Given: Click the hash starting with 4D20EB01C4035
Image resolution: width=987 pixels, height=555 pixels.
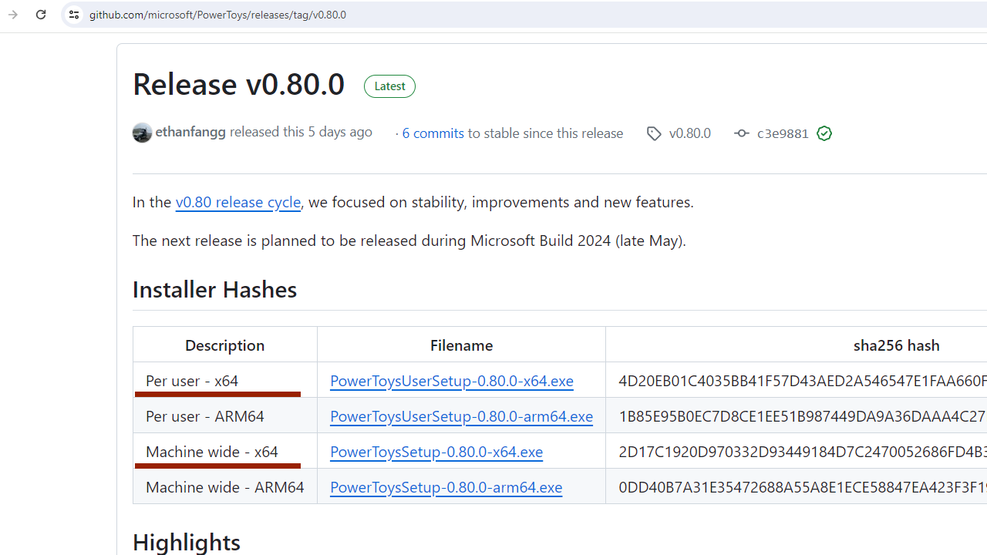Looking at the screenshot, I should pyautogui.click(x=802, y=380).
